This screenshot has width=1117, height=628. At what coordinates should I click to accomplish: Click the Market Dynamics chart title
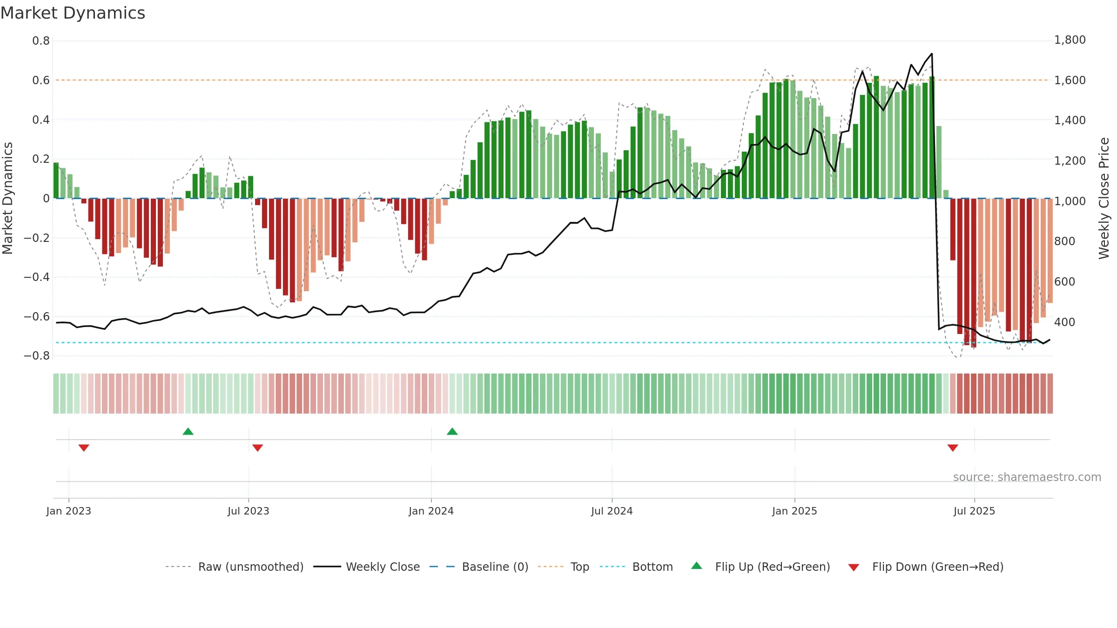(x=73, y=13)
